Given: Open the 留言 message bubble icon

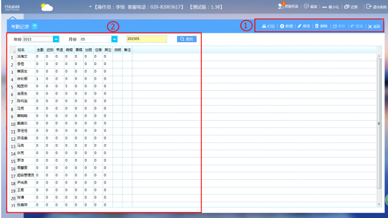Looking at the screenshot, I should pos(307,6).
